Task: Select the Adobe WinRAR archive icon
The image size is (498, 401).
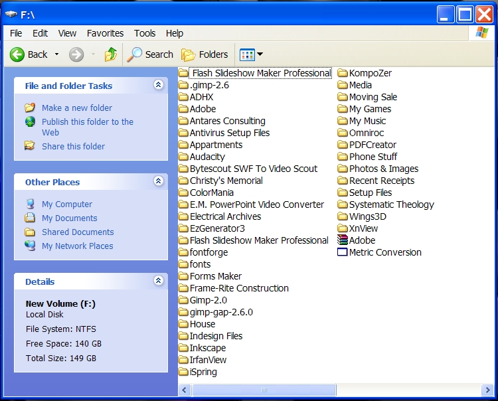Action: coord(343,240)
